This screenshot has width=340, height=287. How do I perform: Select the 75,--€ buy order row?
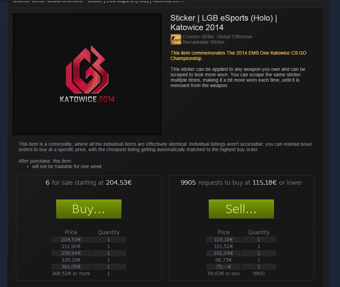pos(241,267)
